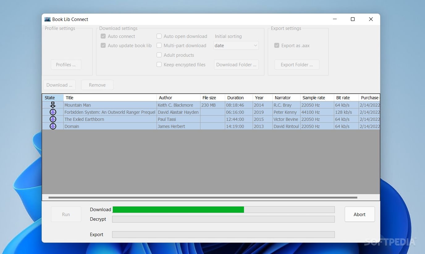Select the Mountain Man title cell

coord(110,105)
